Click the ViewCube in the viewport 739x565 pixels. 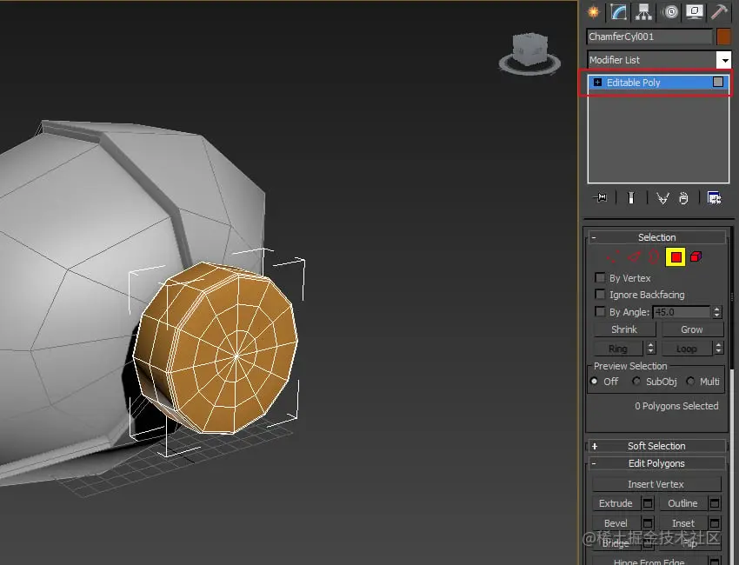tap(530, 49)
